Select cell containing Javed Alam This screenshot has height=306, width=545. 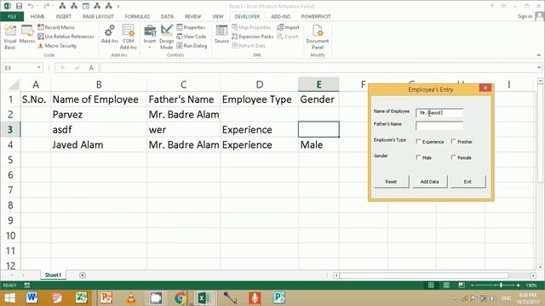coord(99,144)
